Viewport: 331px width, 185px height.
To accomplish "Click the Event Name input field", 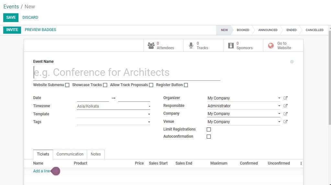I will pyautogui.click(x=127, y=73).
